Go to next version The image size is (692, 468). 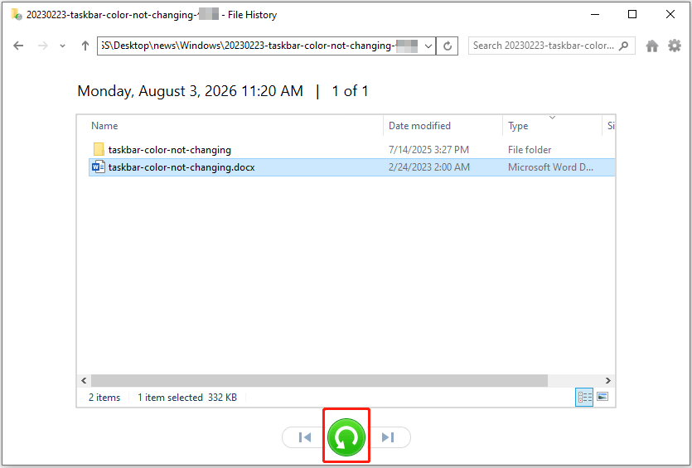389,437
